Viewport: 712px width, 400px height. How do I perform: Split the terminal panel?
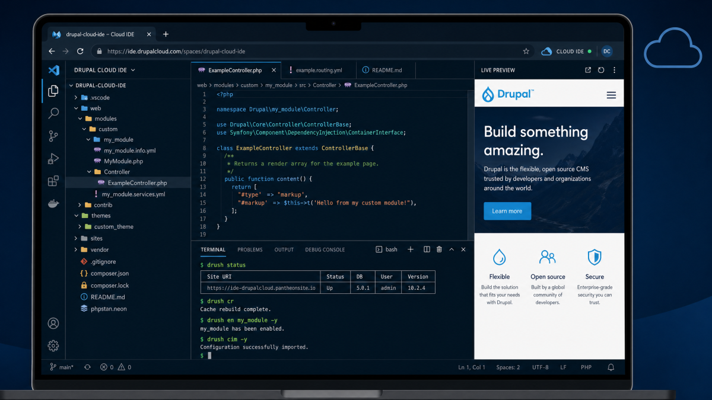(427, 249)
